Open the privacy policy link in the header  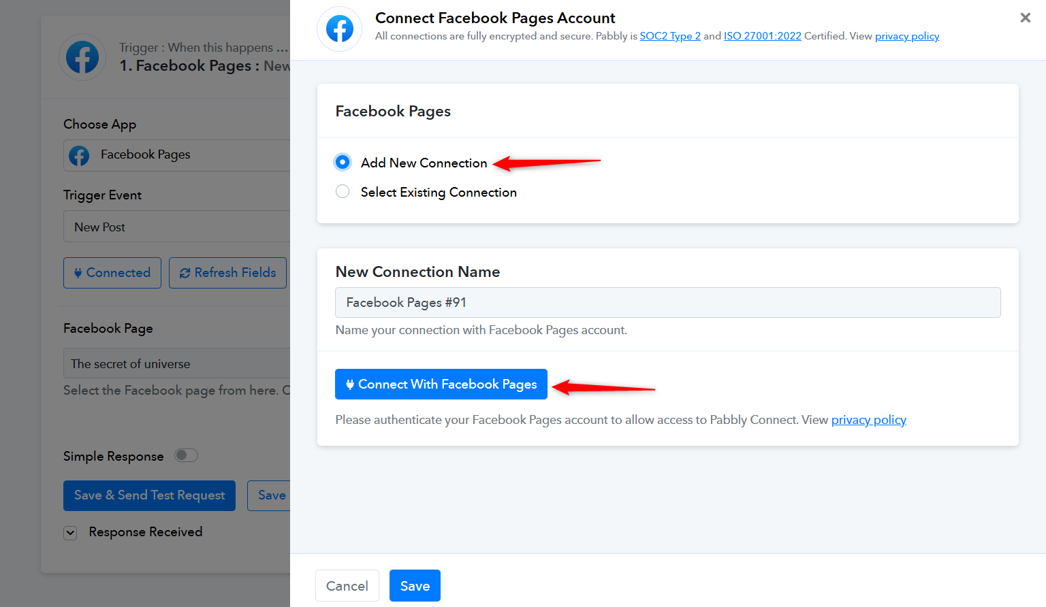[x=907, y=36]
